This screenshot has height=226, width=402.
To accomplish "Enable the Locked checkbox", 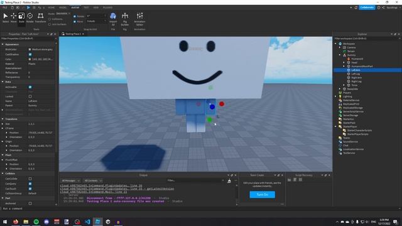I will [x=30, y=96].
